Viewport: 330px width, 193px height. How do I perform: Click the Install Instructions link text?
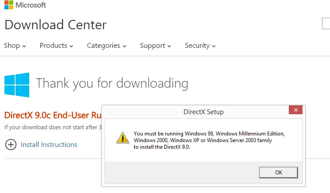(x=49, y=144)
